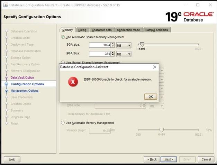Click the Next button
This screenshot has height=165, width=217.
(x=169, y=159)
